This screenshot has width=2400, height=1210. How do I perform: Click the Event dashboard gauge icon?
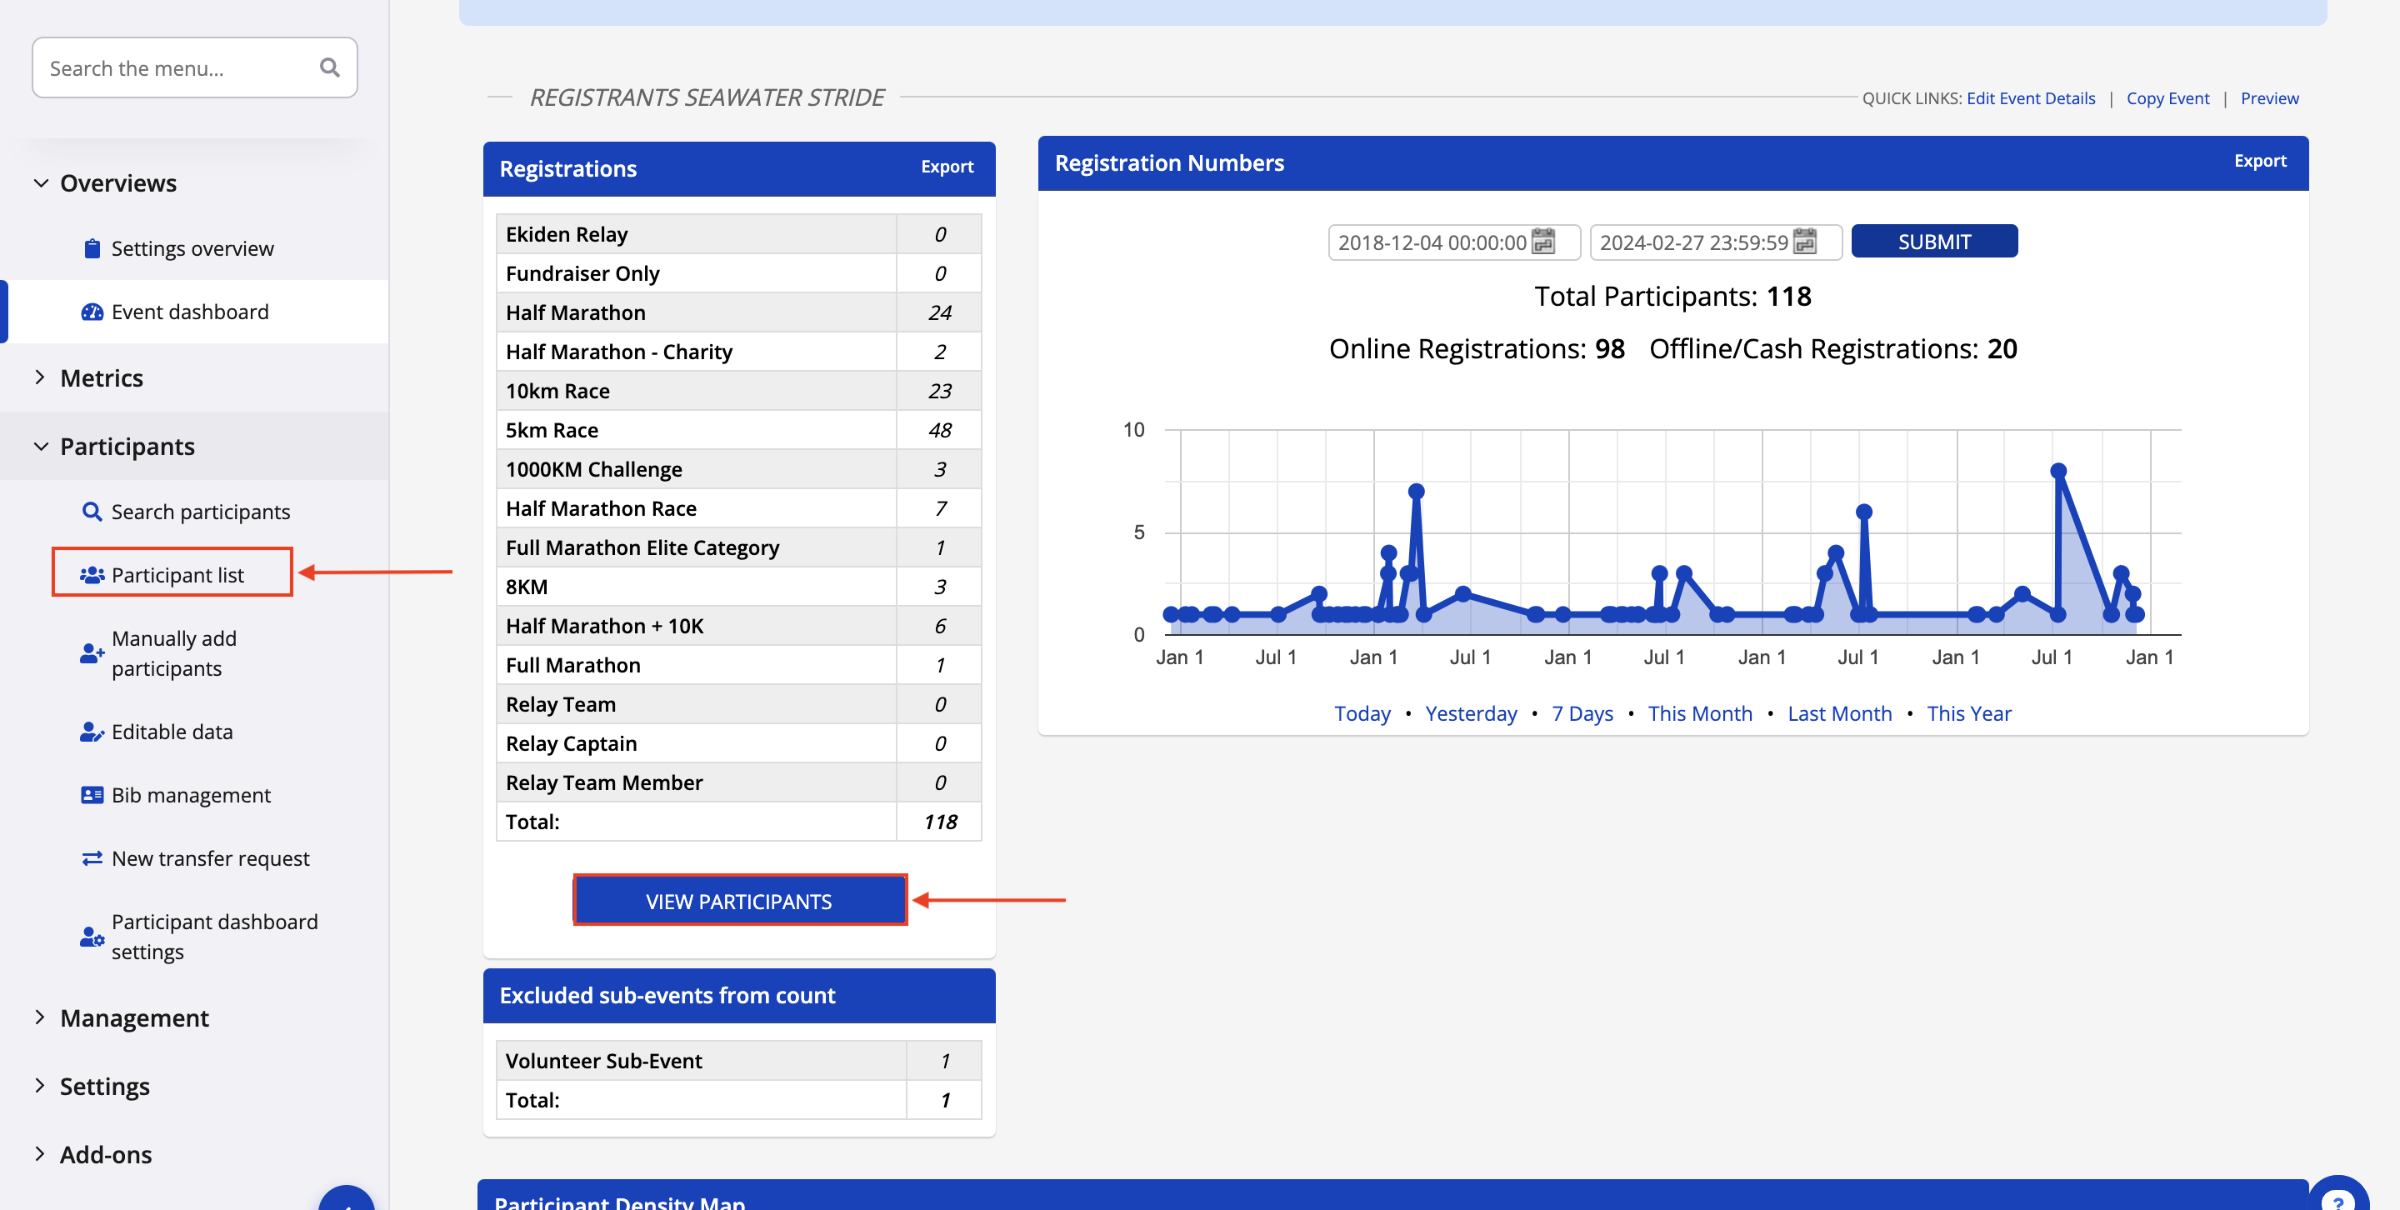pyautogui.click(x=92, y=312)
